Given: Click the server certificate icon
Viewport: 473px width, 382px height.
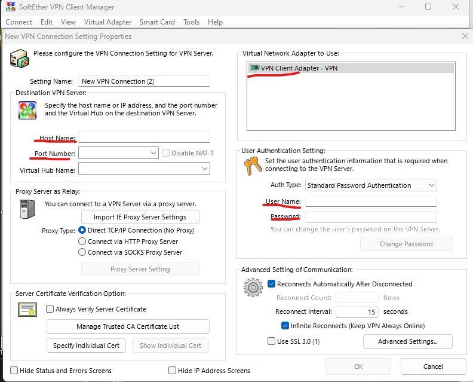Looking at the screenshot, I should [x=27, y=310].
